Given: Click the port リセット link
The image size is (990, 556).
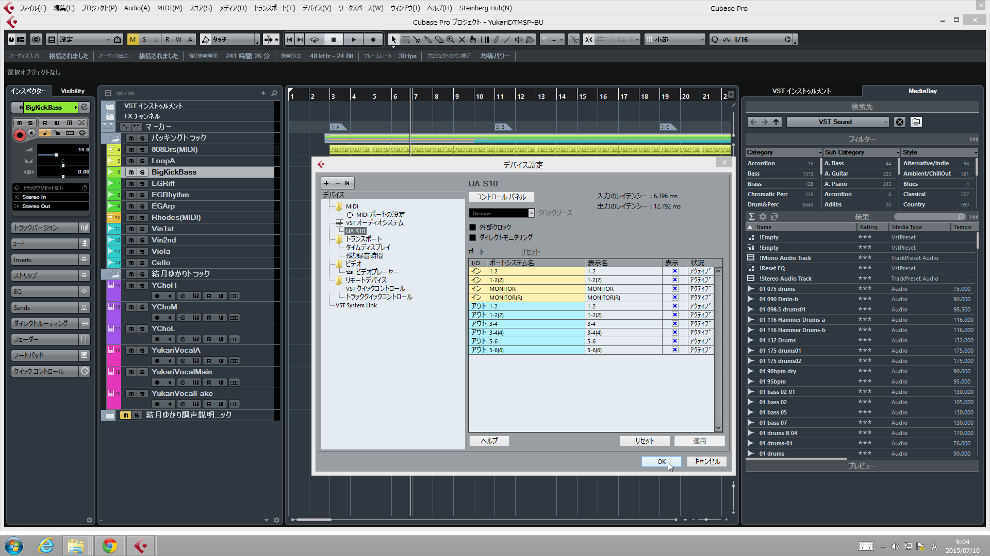Looking at the screenshot, I should tap(530, 252).
